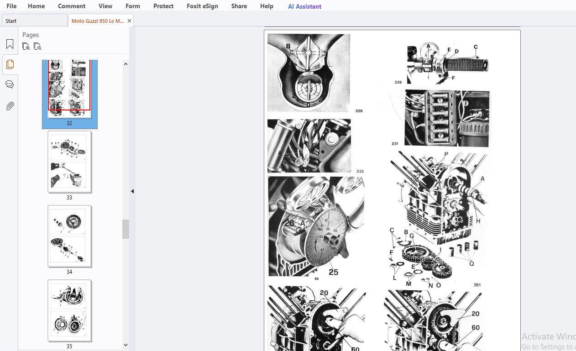Open the Attachments paperclip panel icon
This screenshot has height=351, width=576.
tap(10, 106)
